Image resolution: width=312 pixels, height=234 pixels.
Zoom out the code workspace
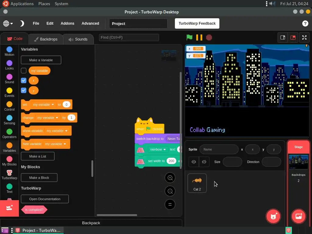(170, 191)
